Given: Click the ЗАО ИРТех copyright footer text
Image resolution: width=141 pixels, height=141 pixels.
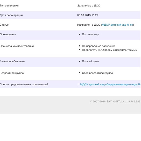Looking at the screenshot, I should tap(115, 102).
